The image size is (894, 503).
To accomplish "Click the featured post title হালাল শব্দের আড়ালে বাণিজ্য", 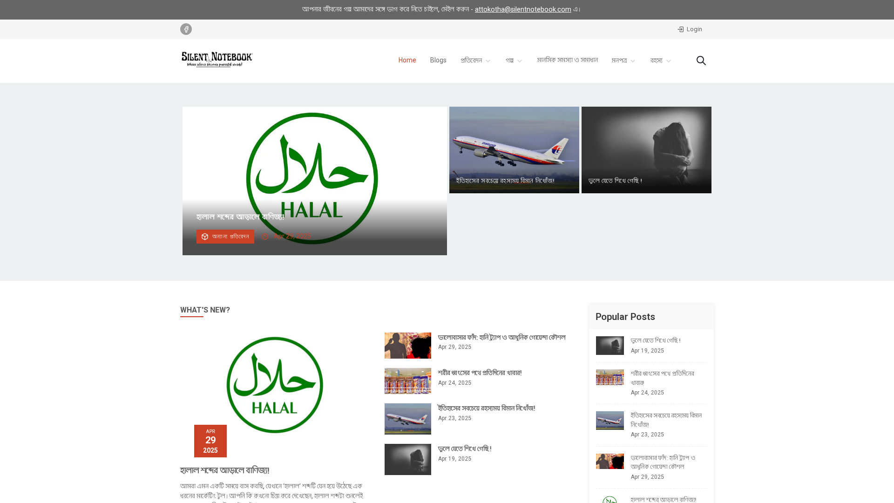I will (x=240, y=217).
